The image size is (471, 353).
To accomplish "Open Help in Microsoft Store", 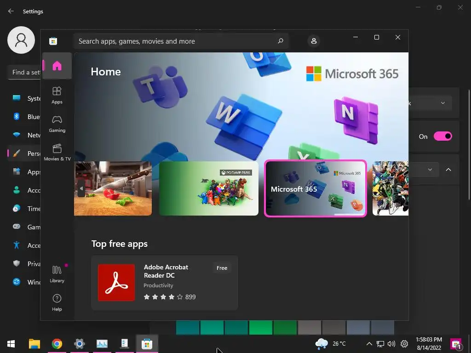I will (x=57, y=302).
